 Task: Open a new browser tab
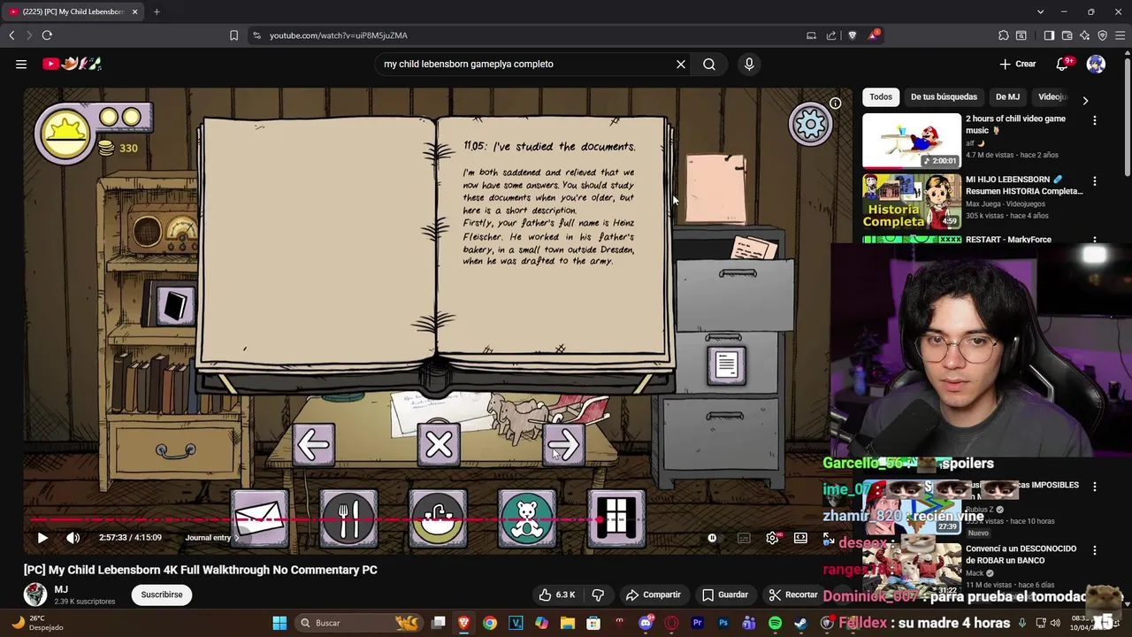pos(157,12)
